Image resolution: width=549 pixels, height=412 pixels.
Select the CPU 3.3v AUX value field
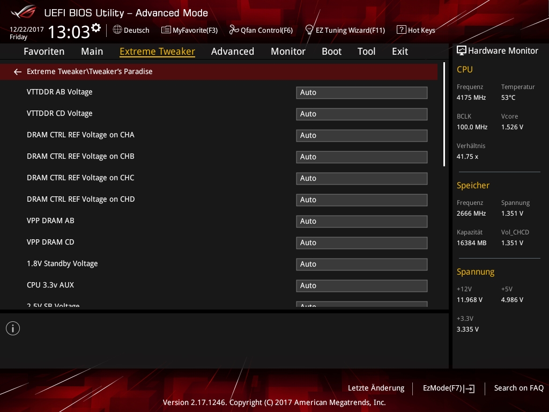[362, 286]
